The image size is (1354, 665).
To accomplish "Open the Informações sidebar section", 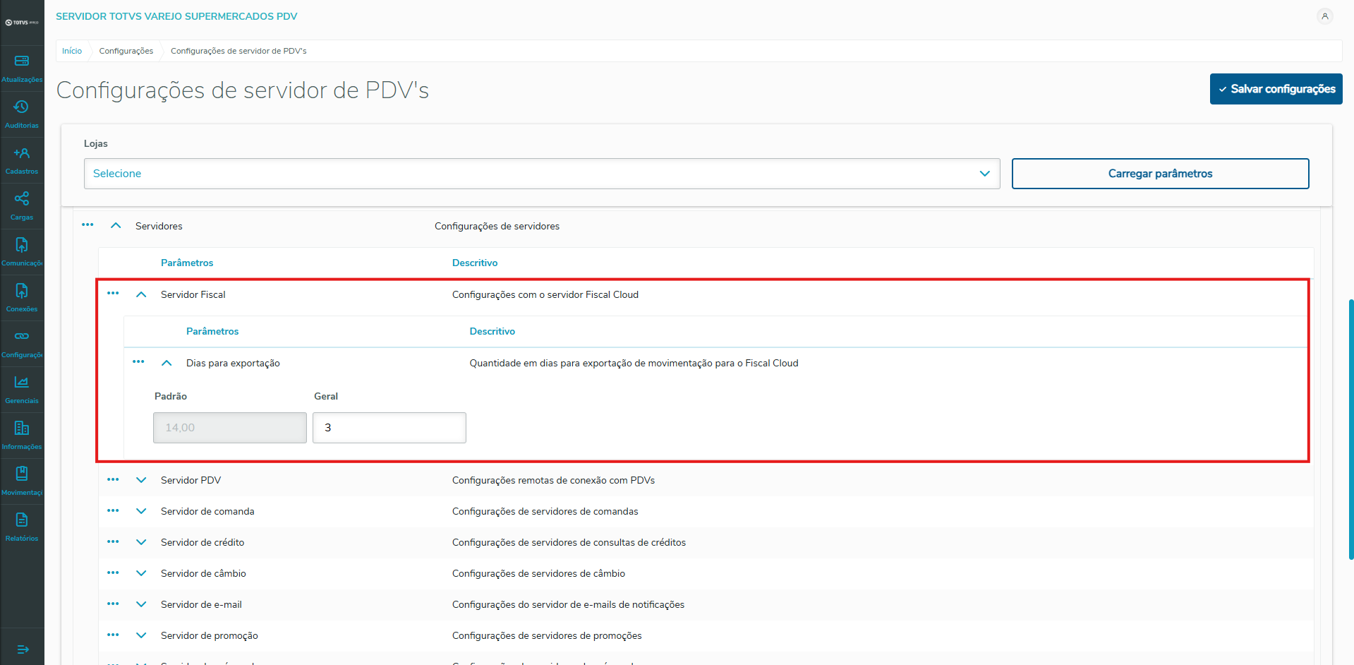I will click(x=22, y=436).
